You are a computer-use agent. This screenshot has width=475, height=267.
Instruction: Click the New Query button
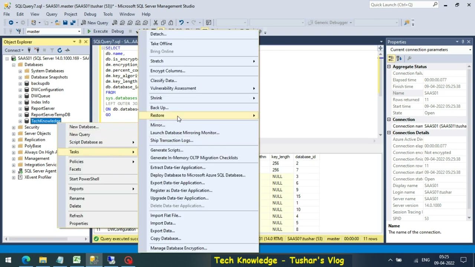tap(94, 23)
